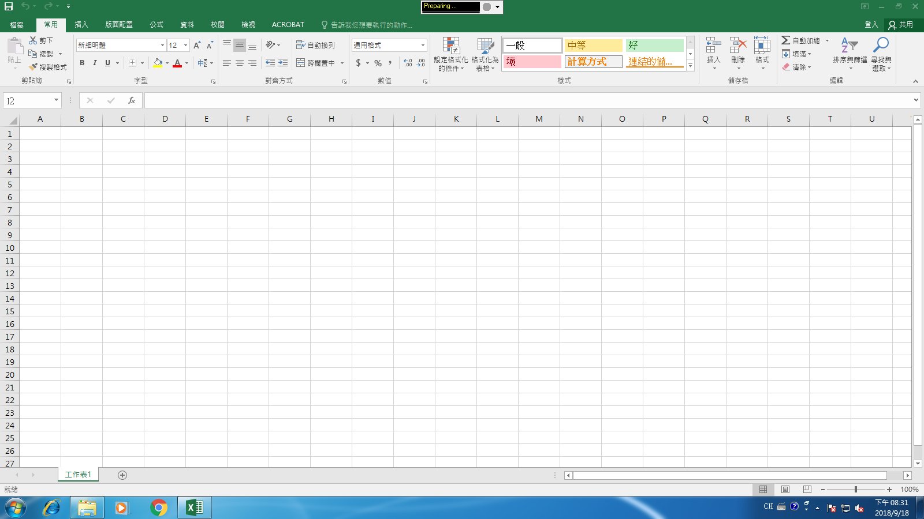
Task: Decrease font size with the smaller A icon
Action: [x=210, y=45]
